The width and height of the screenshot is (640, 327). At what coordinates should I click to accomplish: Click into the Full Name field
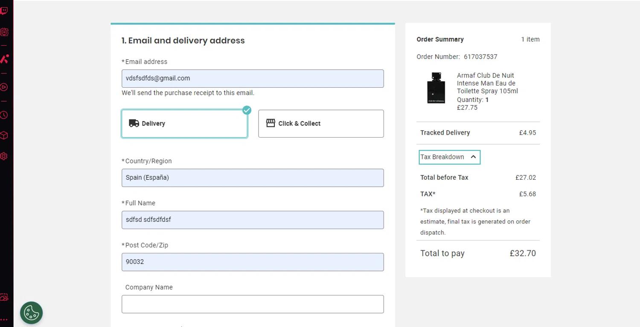pos(253,220)
